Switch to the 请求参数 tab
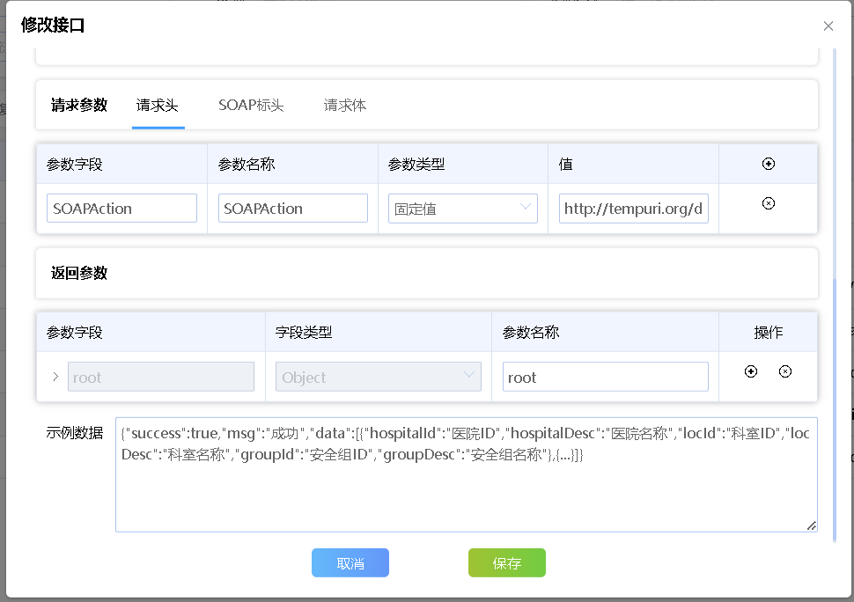The image size is (854, 602). (77, 104)
